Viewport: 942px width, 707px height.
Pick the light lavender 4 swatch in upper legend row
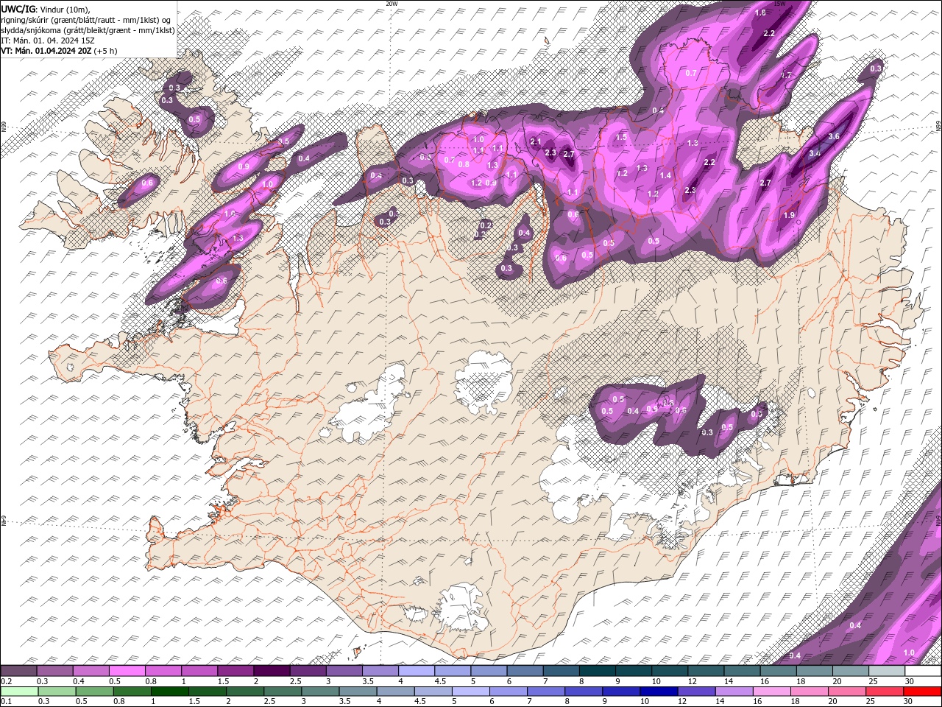tap(417, 671)
